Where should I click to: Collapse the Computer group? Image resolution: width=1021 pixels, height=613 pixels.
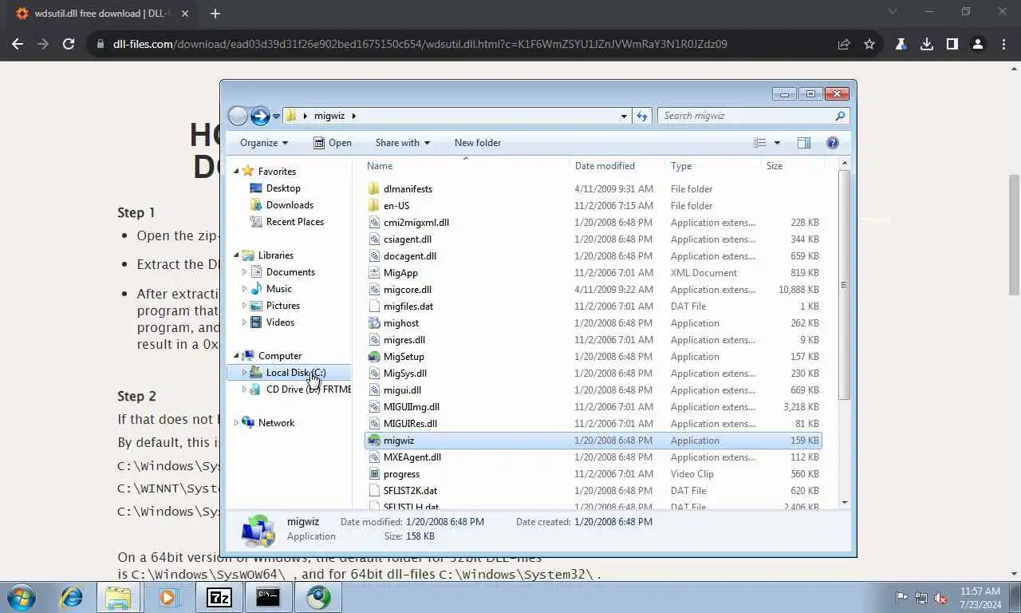tap(236, 356)
